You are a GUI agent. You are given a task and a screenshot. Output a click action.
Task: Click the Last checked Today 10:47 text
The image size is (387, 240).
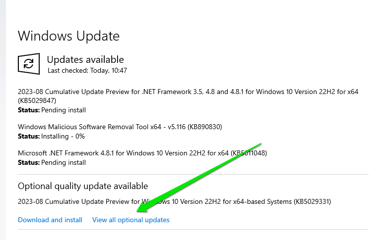point(87,71)
